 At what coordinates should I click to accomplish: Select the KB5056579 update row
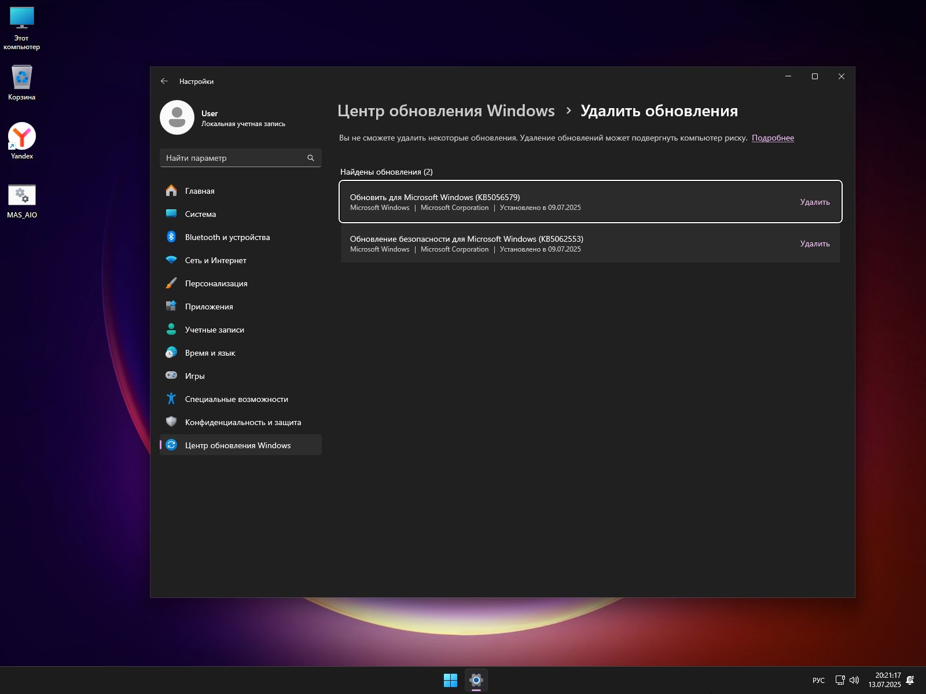[590, 202]
